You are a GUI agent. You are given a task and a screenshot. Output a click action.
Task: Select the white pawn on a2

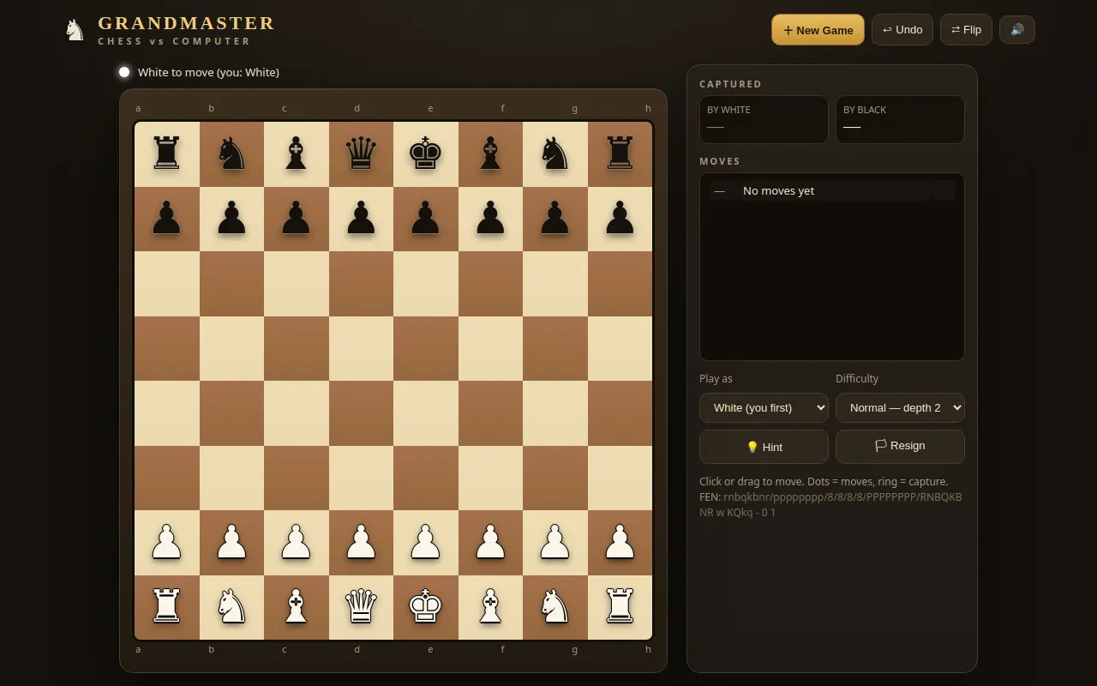167,543
